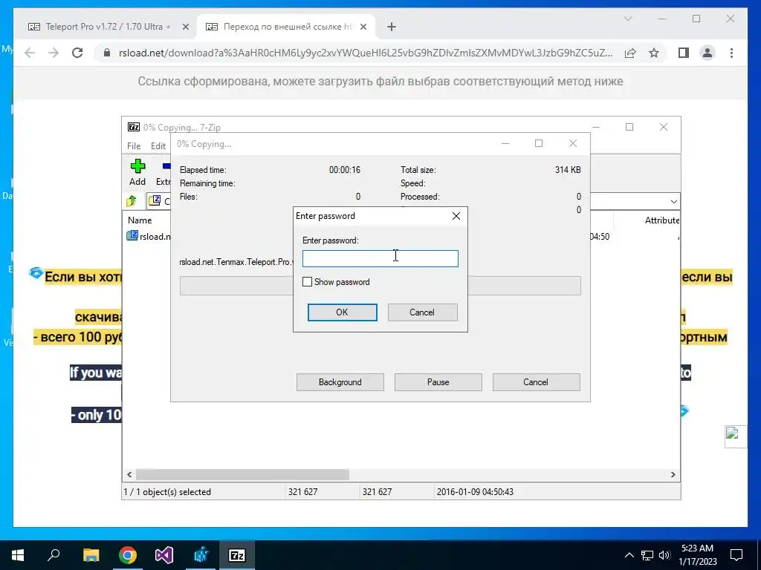Click the Attributes column header
The width and height of the screenshot is (761, 570).
pyautogui.click(x=661, y=220)
